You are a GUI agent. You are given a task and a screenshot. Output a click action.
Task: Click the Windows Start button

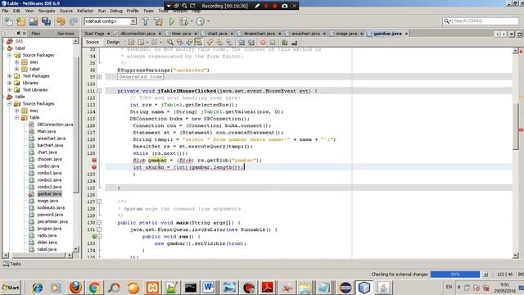pyautogui.click(x=11, y=288)
